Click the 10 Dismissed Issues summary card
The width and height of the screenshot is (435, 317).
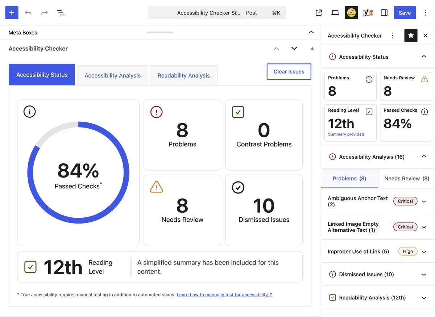tap(264, 210)
